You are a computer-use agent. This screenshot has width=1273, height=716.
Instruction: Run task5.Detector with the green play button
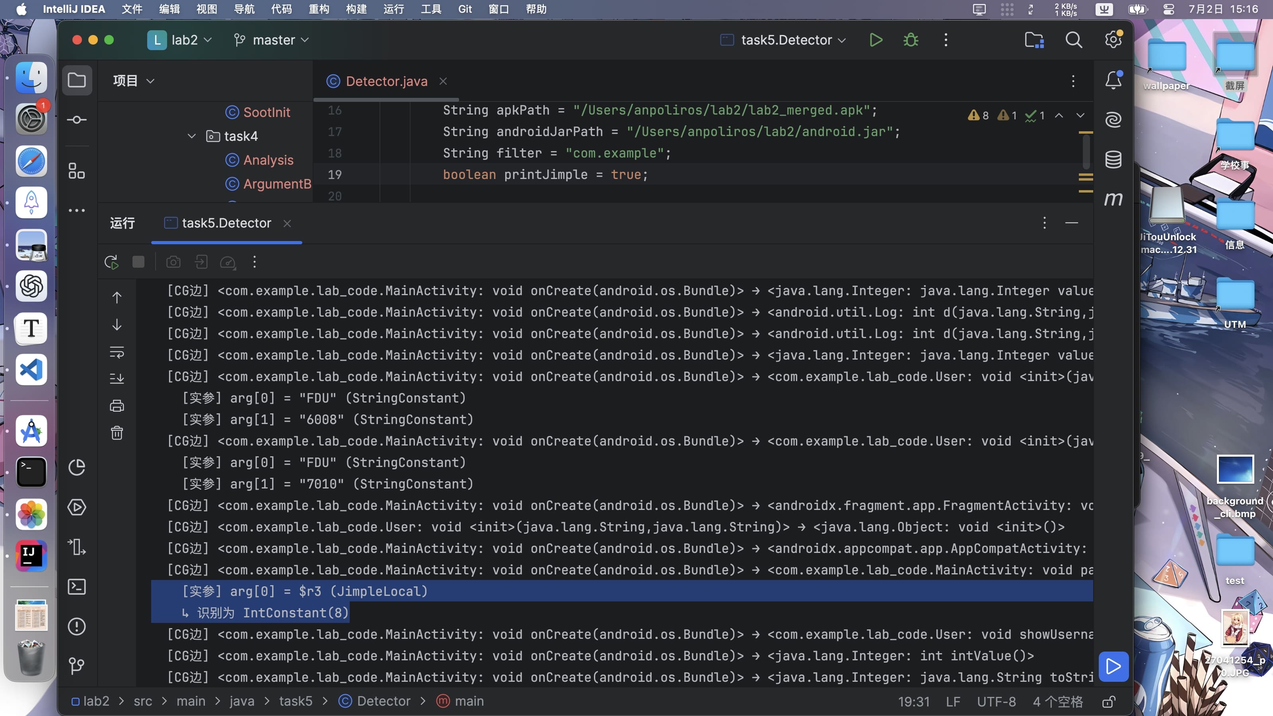click(876, 40)
